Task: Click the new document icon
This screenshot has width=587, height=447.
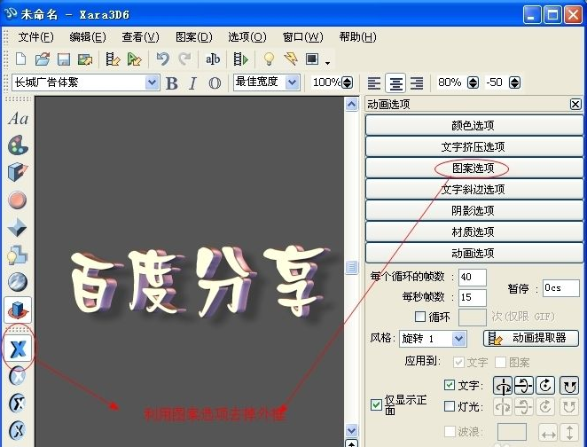Action: [x=20, y=59]
